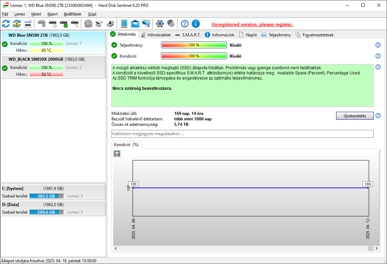Screen dimensions: 387x264
Task: Click the disk with two small drives icon
Action: pos(99,24)
